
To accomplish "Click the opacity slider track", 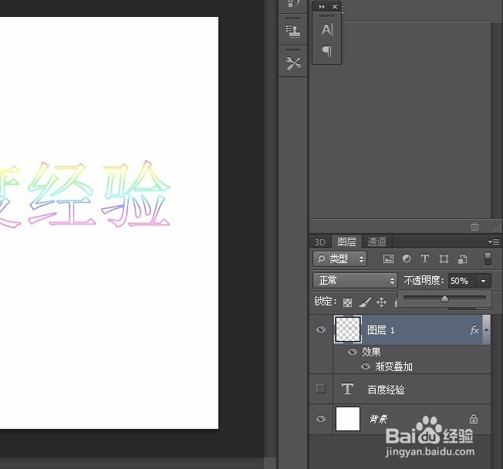I will click(x=444, y=298).
